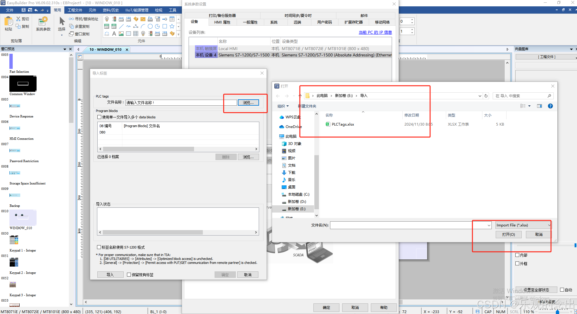Select the straight Line drawing tool
Image resolution: width=577 pixels, height=314 pixels.
pyautogui.click(x=121, y=26)
